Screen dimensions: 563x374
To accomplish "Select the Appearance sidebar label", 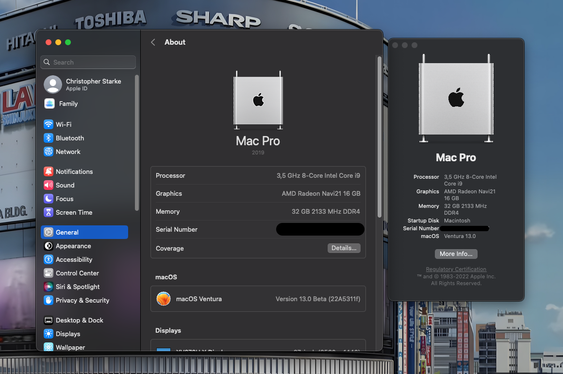I will (x=73, y=246).
